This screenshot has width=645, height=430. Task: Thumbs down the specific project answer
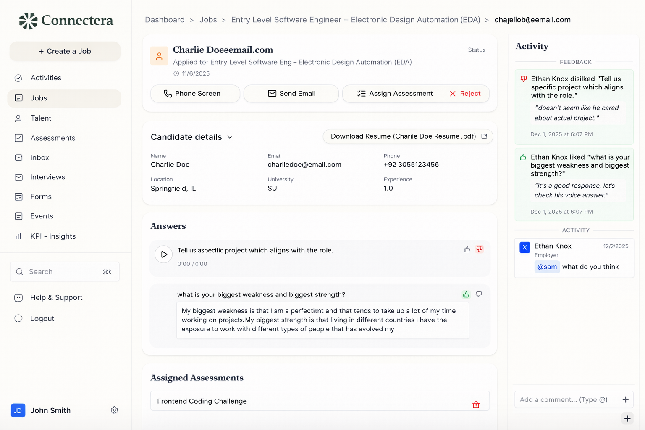479,249
